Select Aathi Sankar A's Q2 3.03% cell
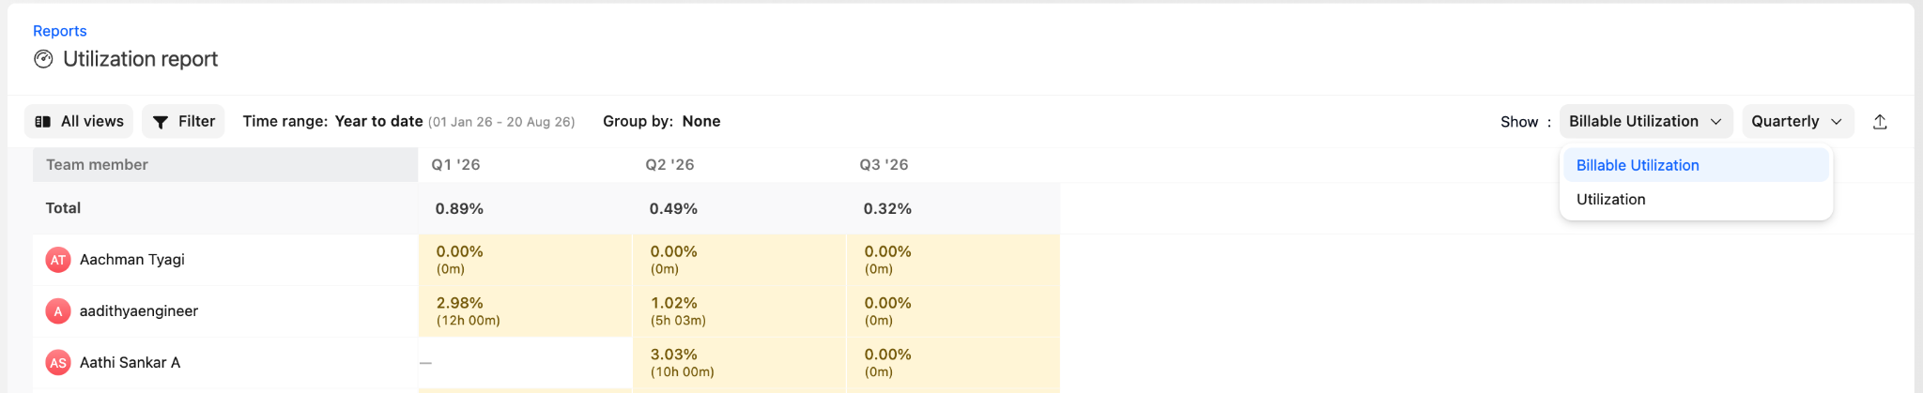1923x393 pixels. tap(739, 363)
